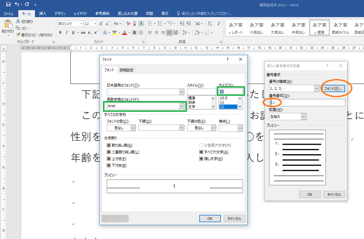The width and height of the screenshot is (364, 239).
Task: Toggle Italic in the ribbon
Action: [66, 32]
